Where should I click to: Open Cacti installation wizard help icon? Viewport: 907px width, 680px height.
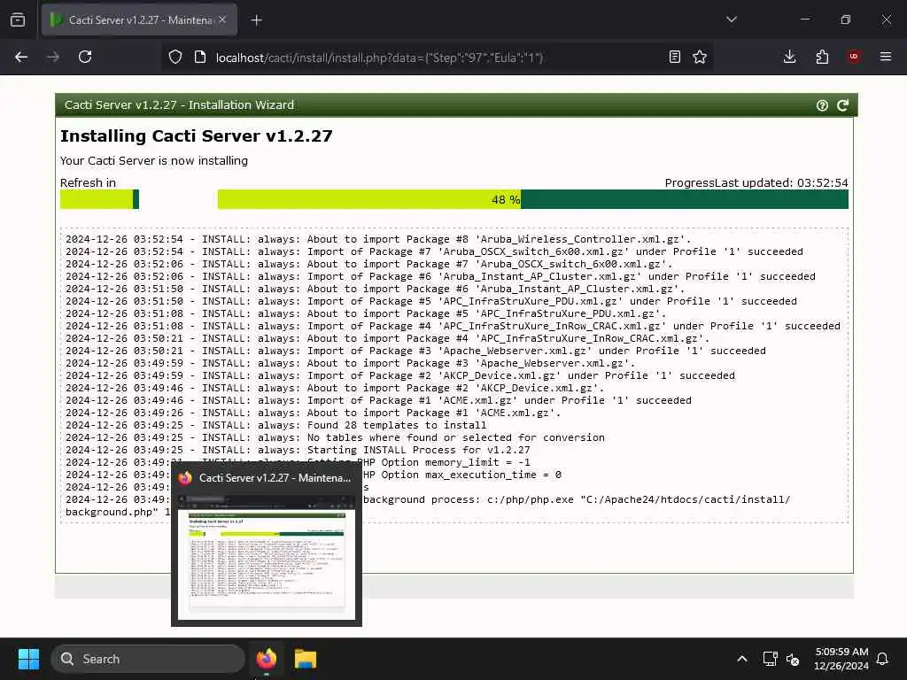pos(822,105)
